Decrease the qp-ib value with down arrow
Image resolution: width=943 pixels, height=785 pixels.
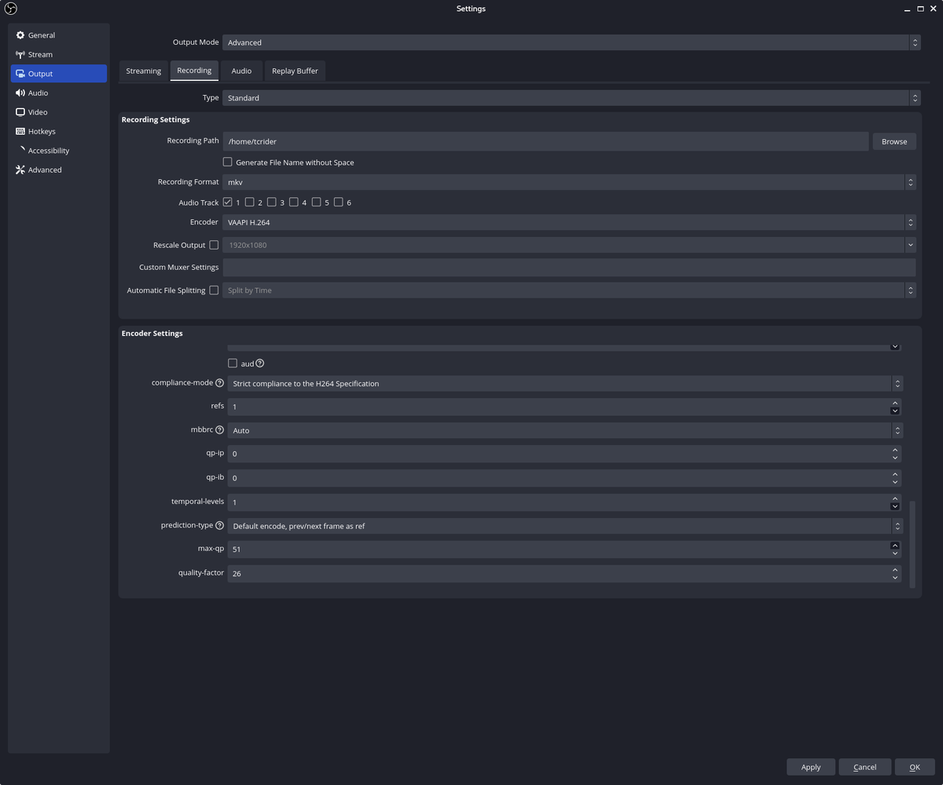[895, 482]
